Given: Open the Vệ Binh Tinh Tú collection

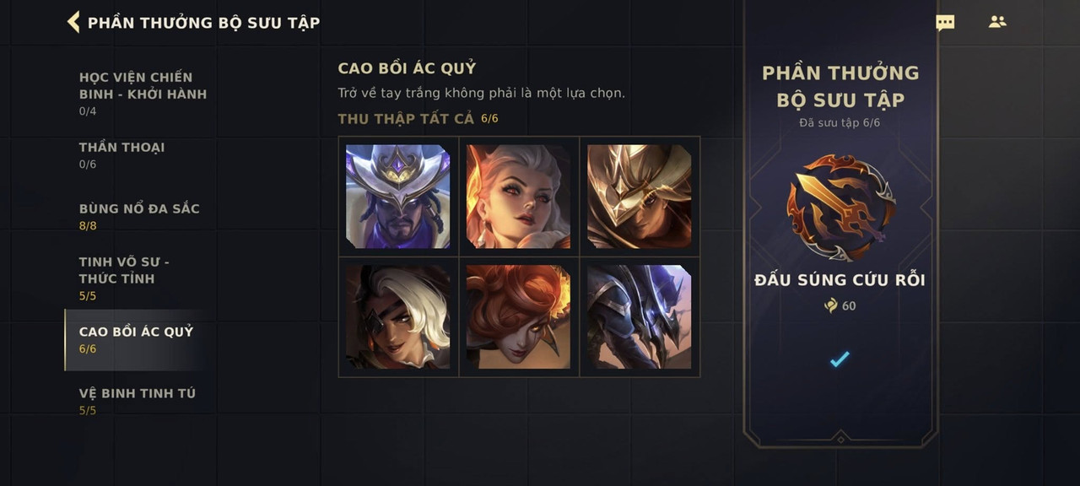Looking at the screenshot, I should point(138,401).
